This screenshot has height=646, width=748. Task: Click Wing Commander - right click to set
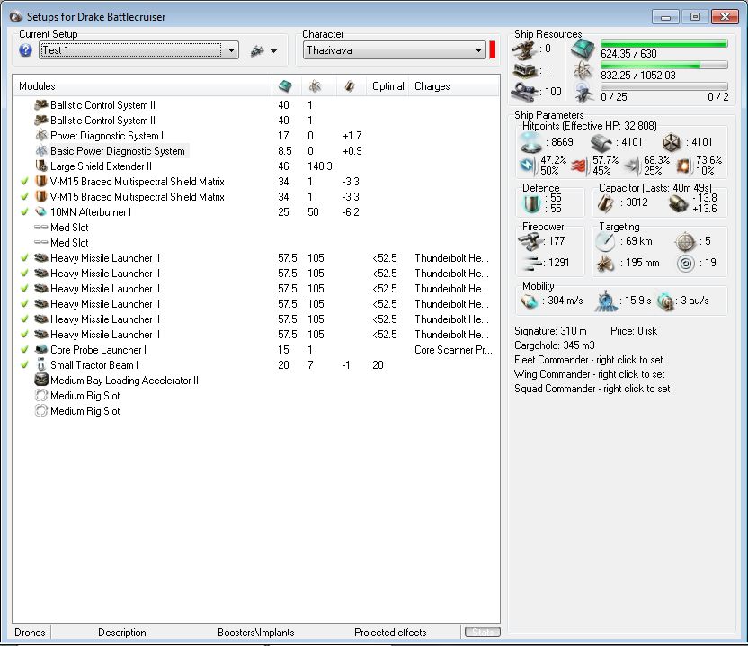[590, 374]
